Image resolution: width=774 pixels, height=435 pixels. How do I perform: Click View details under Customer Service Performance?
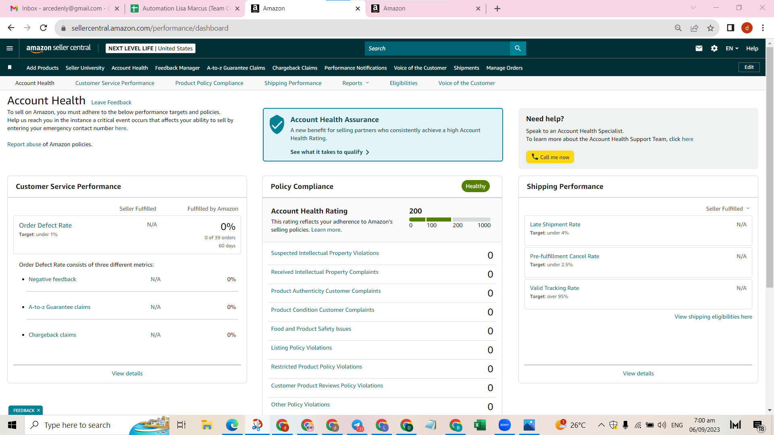click(127, 373)
